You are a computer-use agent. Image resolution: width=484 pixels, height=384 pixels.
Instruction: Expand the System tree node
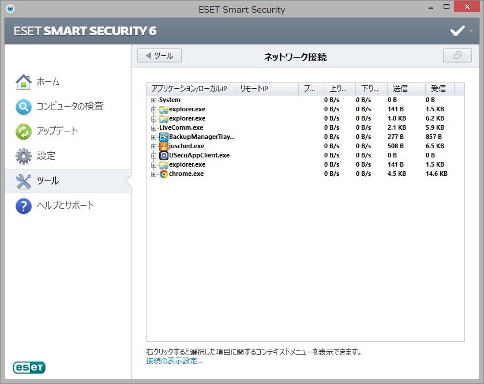tap(153, 100)
